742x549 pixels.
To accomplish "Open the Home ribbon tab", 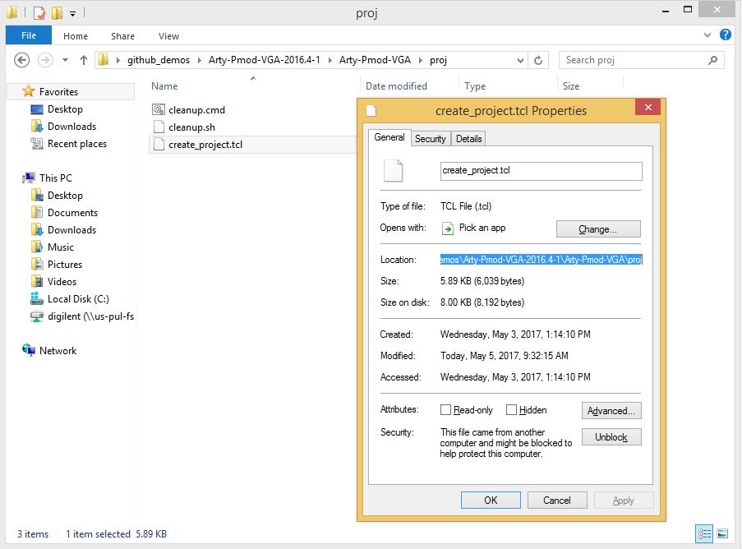I will click(76, 36).
